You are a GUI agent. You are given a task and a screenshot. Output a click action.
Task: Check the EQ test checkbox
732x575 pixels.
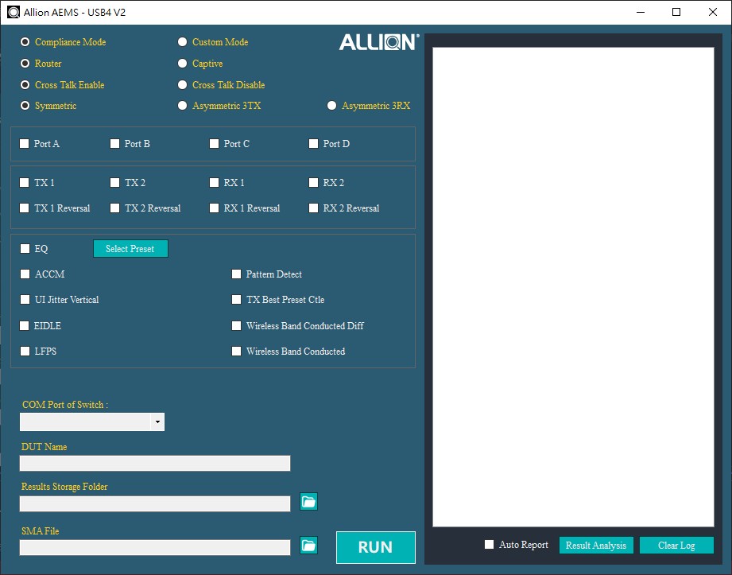point(25,248)
